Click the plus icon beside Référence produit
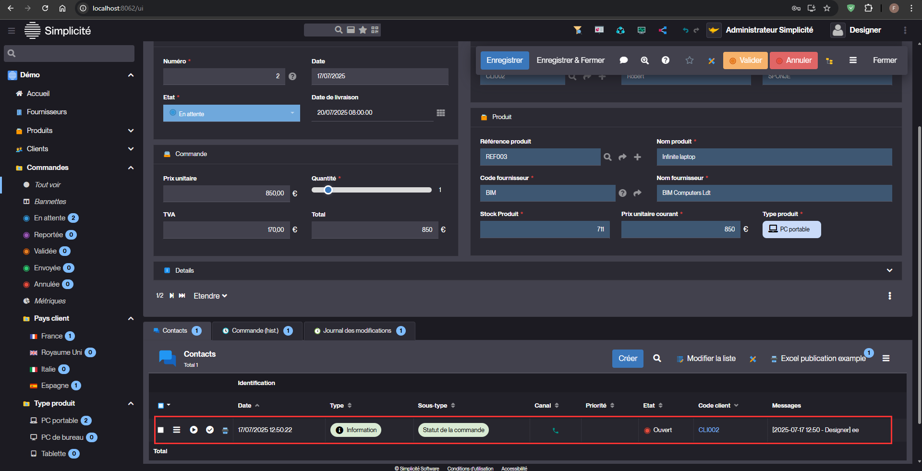Image resolution: width=922 pixels, height=471 pixels. point(637,157)
